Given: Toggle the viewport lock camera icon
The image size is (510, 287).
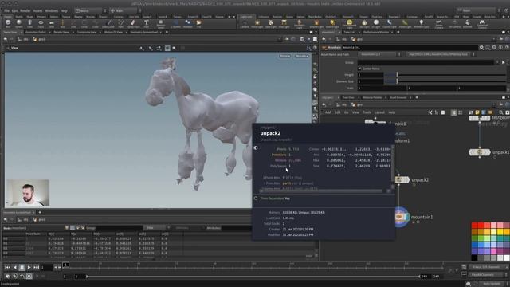Looking at the screenshot, I should (315, 77).
